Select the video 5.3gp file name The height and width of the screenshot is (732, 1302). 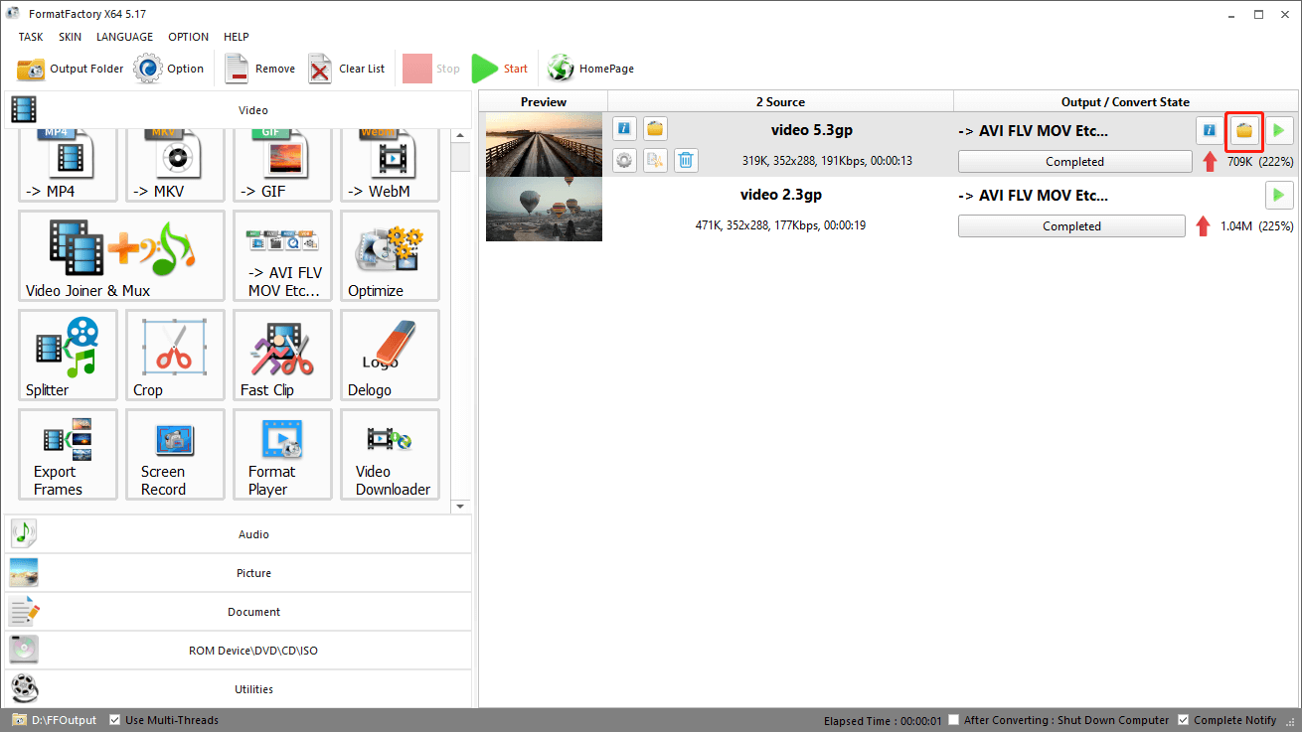point(812,130)
